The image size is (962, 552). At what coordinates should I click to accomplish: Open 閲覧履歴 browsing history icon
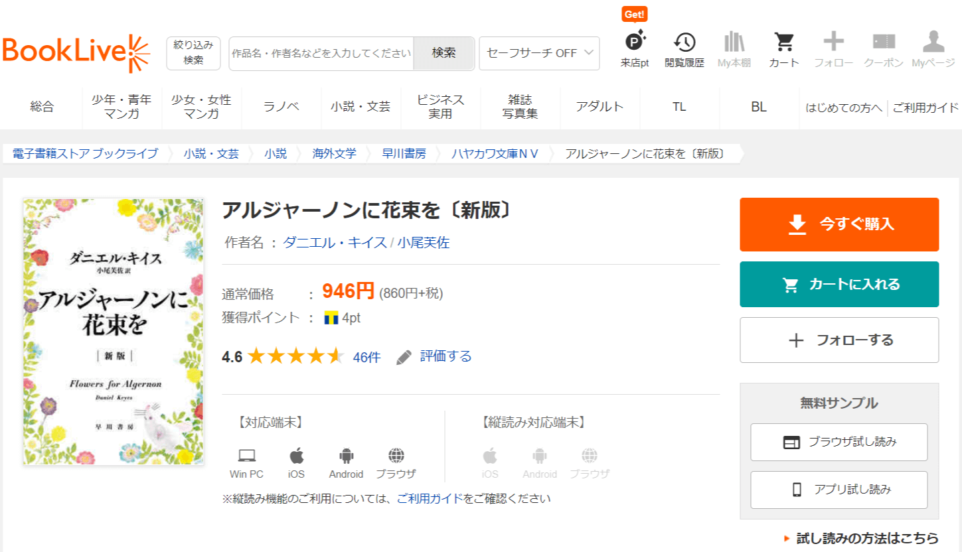coord(684,49)
